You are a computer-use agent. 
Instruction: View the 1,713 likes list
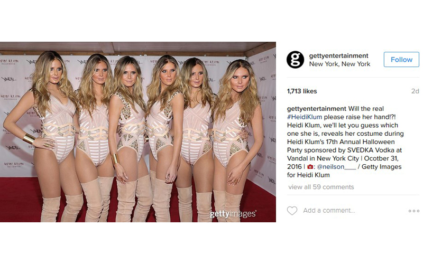[x=302, y=91]
